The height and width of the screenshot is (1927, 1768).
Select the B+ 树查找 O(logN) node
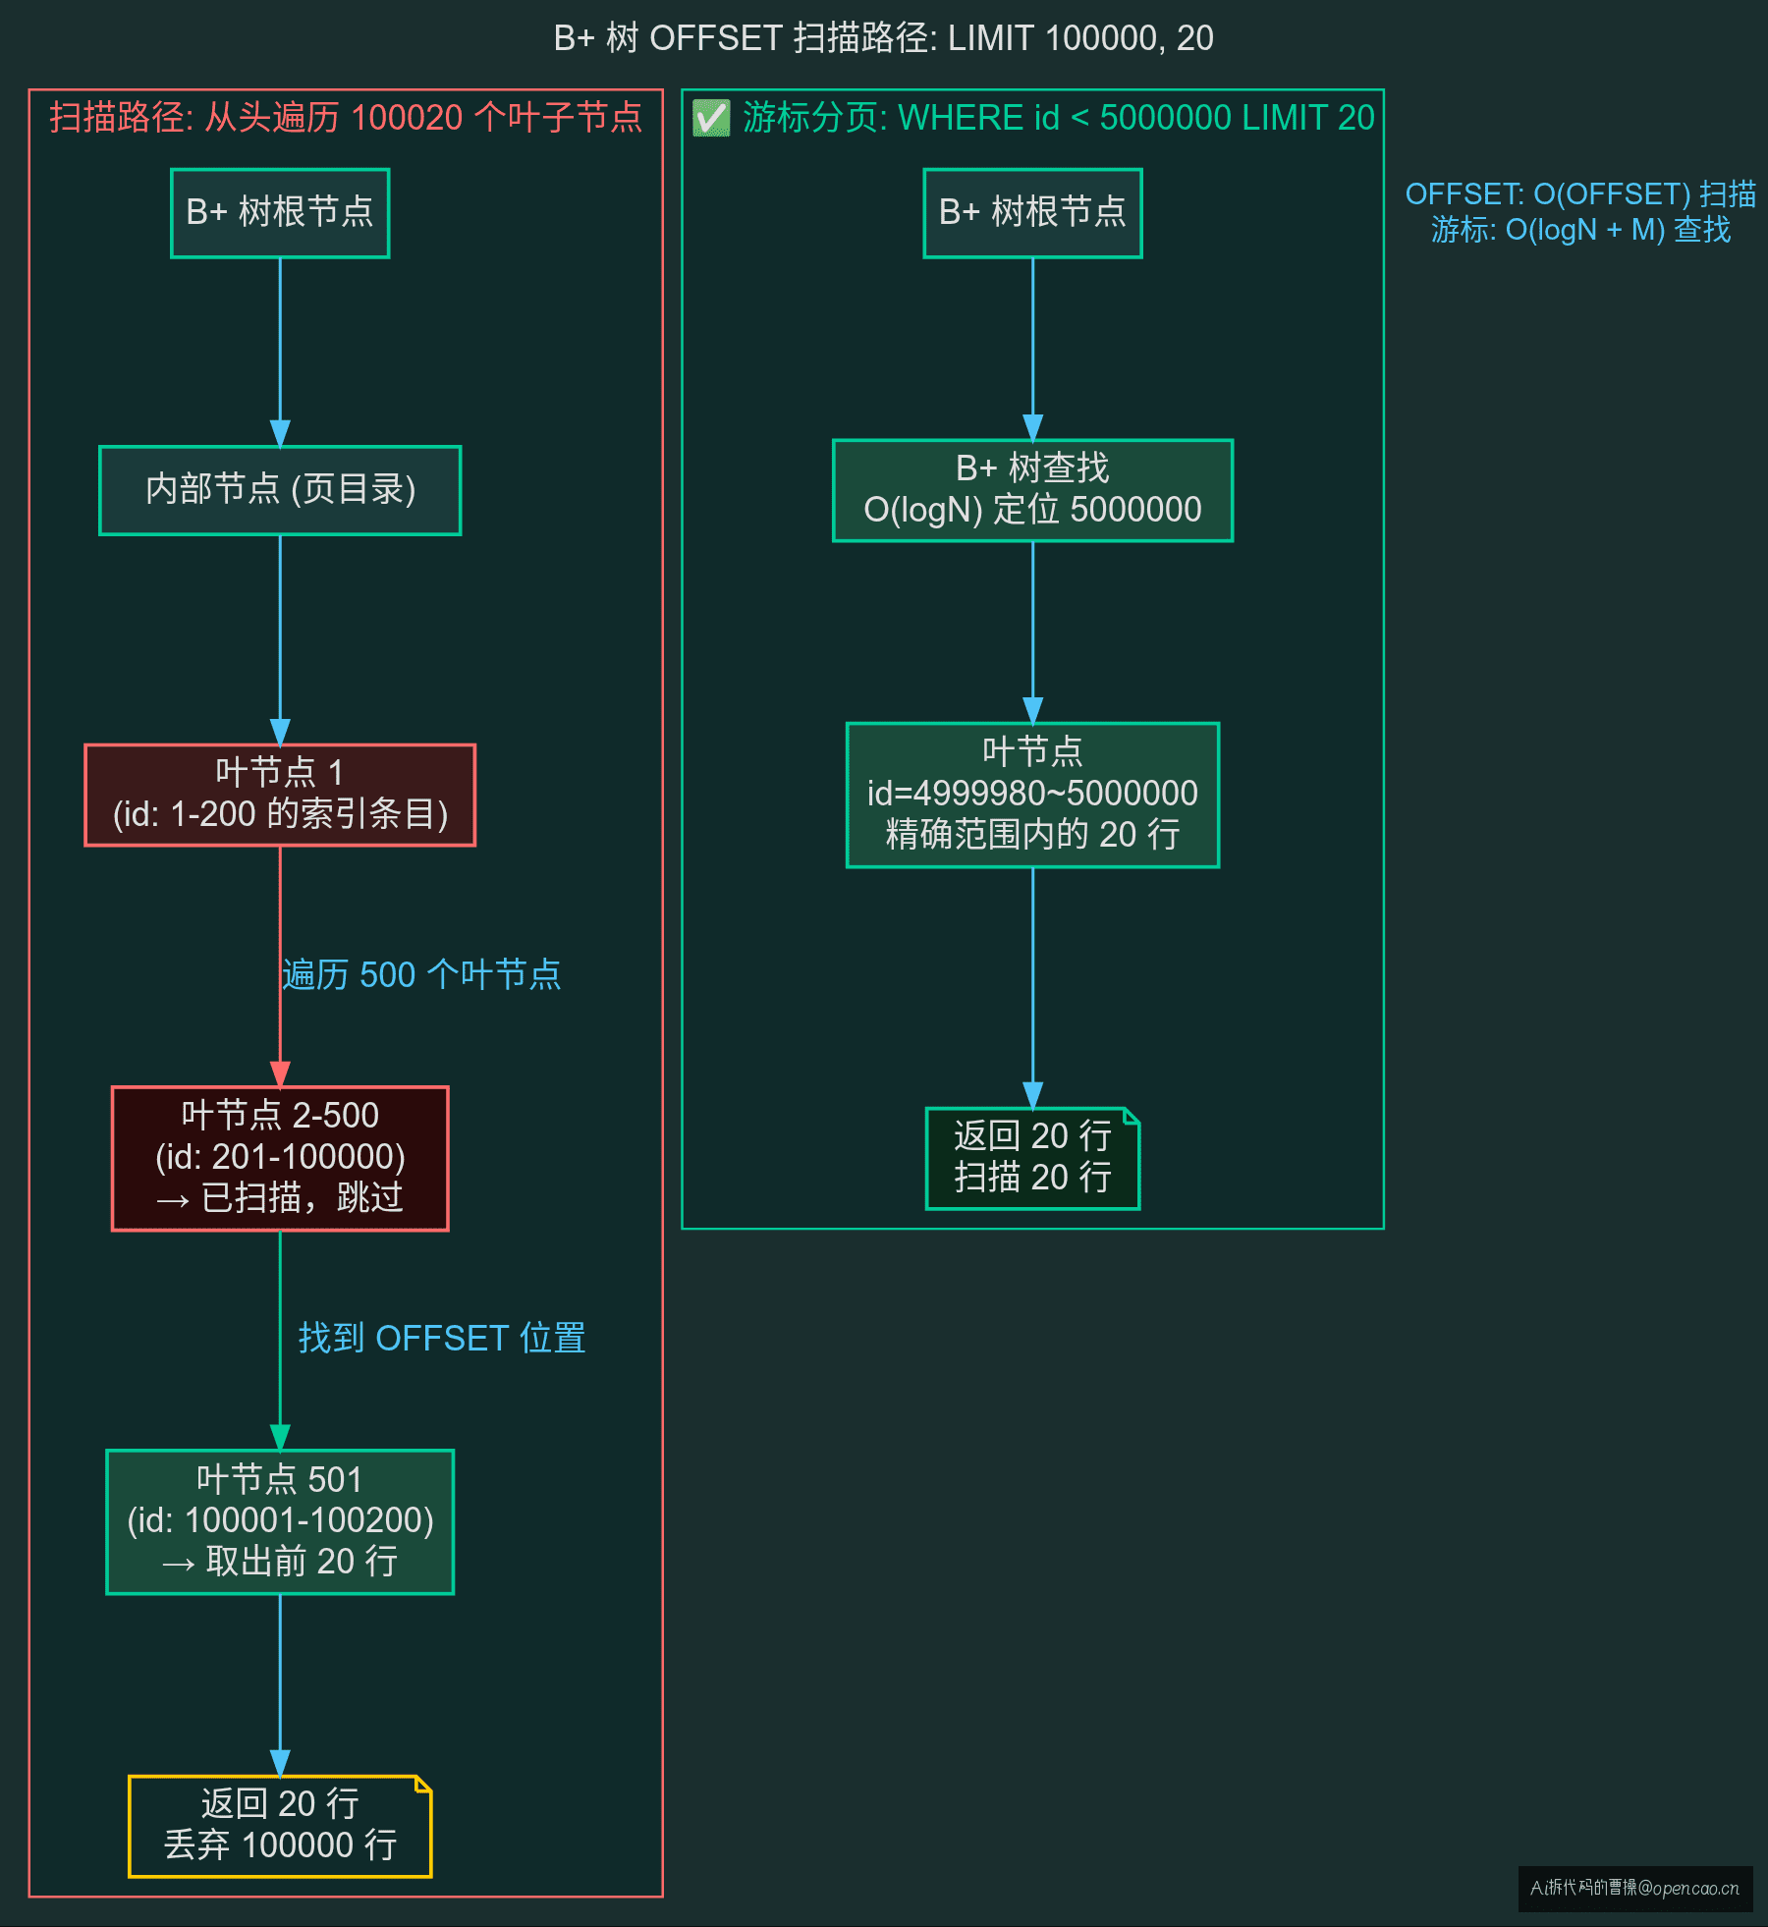[x=1032, y=490]
